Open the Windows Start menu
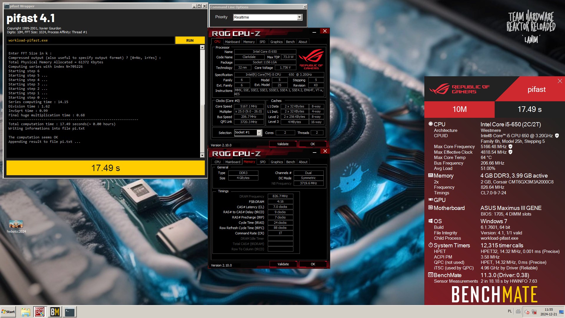Image resolution: width=565 pixels, height=318 pixels. [x=8, y=312]
